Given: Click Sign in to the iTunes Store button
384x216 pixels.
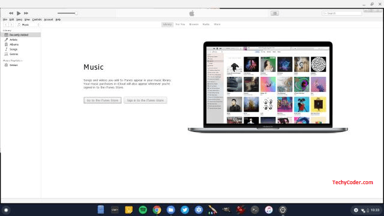Looking at the screenshot, I should [x=145, y=100].
